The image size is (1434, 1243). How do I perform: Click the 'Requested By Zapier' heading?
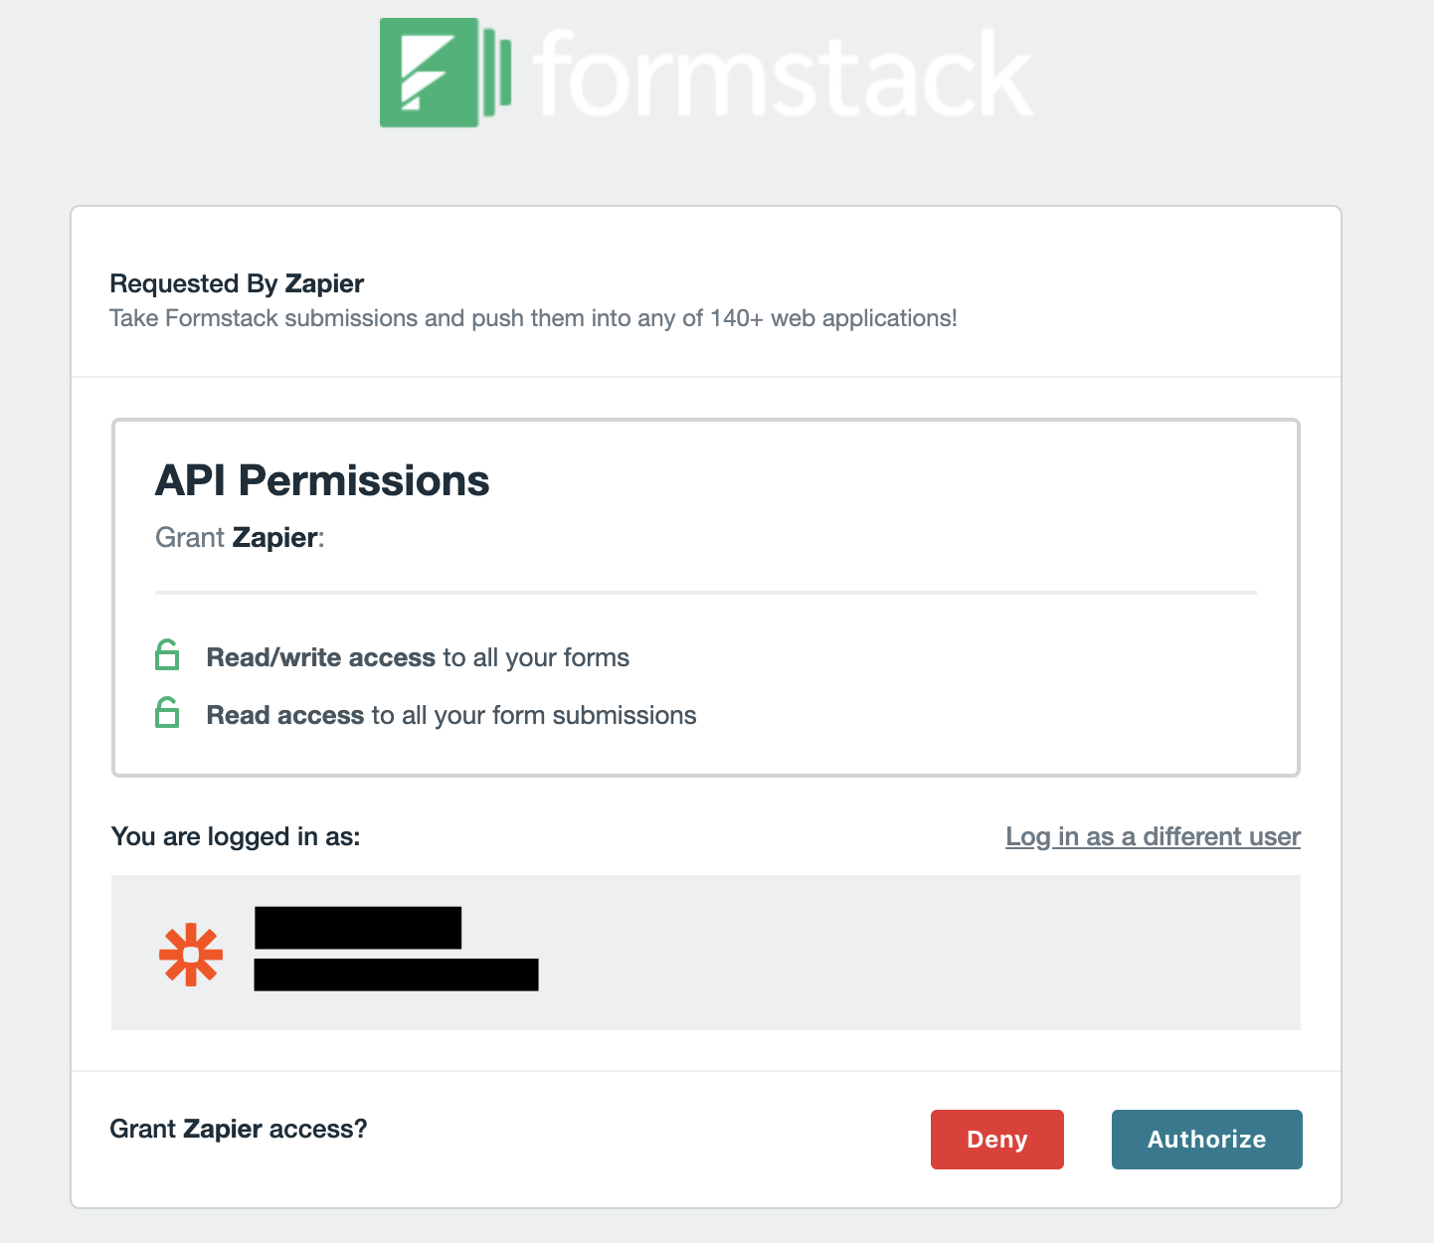point(237,283)
